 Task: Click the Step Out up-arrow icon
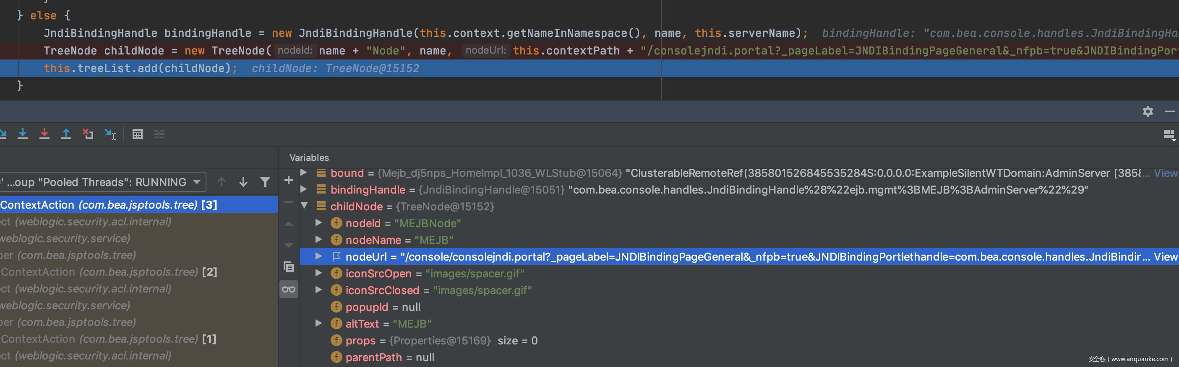66,134
